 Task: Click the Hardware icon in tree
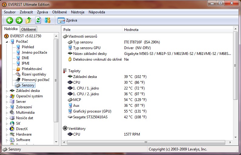pyautogui.click(x=12, y=134)
